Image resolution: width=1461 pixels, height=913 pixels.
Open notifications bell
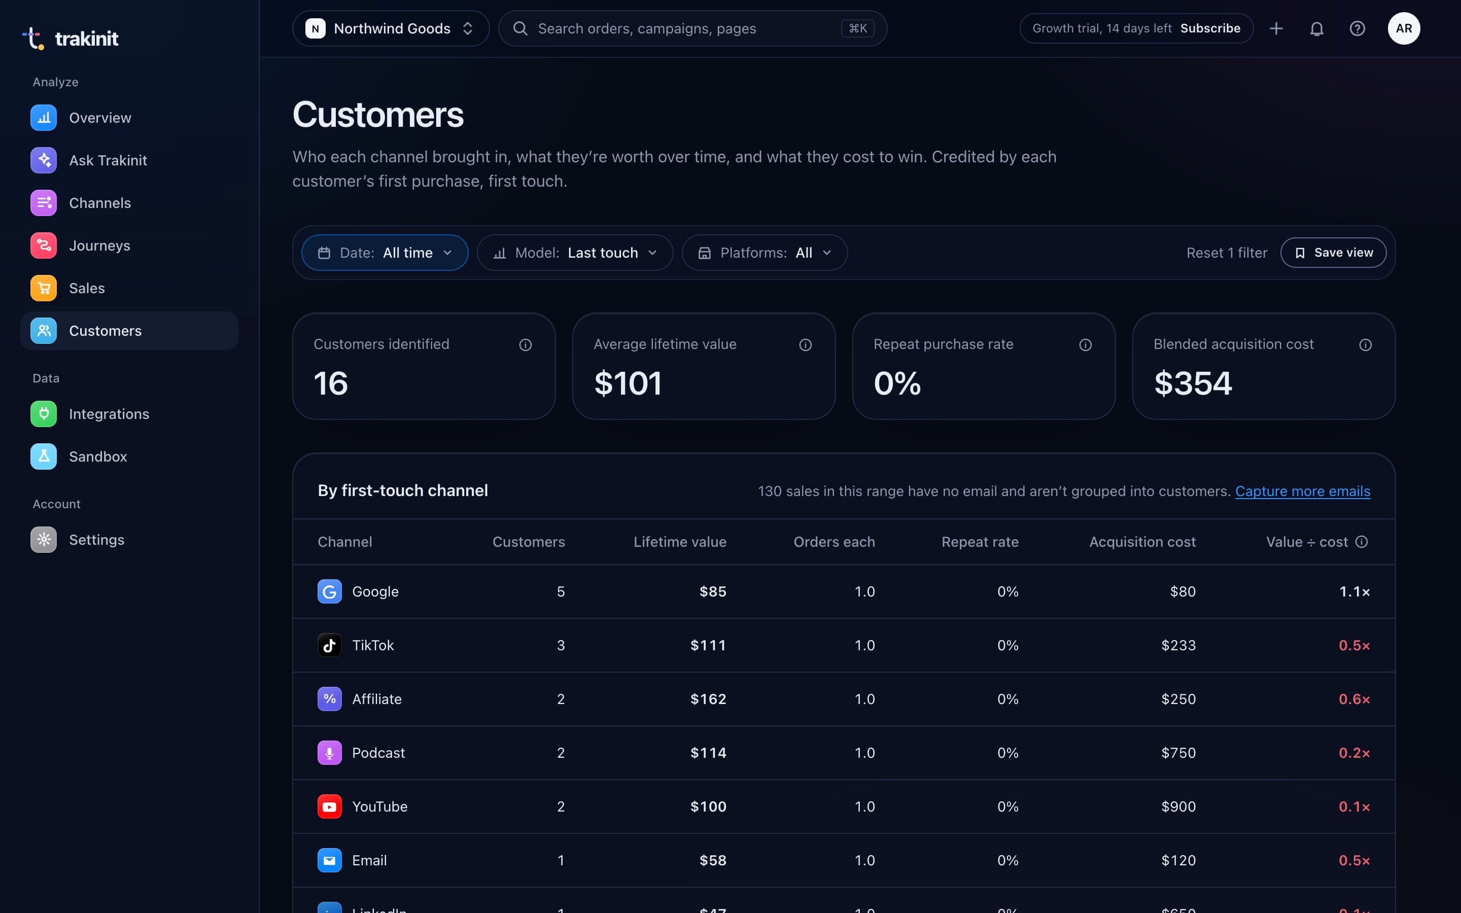(1317, 28)
